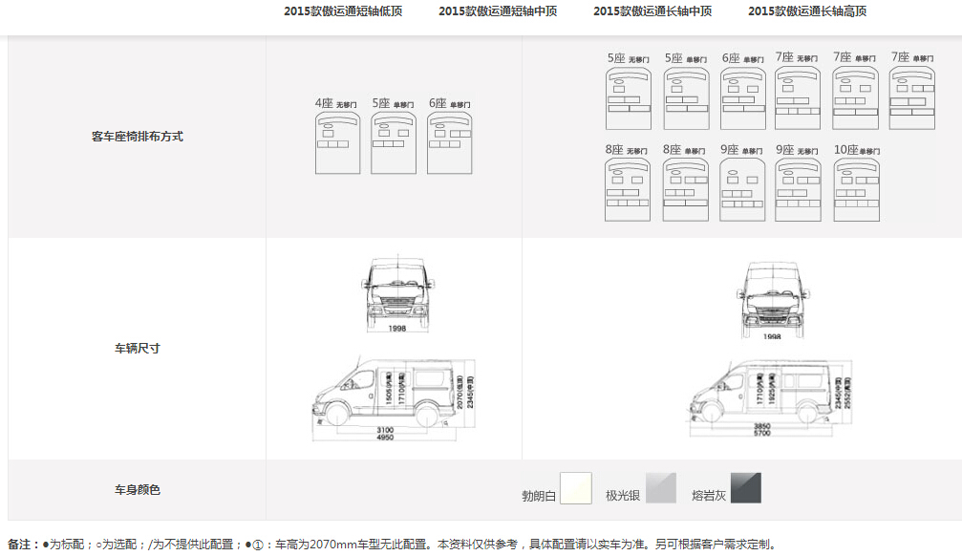Click the 极光银 color name text

(623, 496)
